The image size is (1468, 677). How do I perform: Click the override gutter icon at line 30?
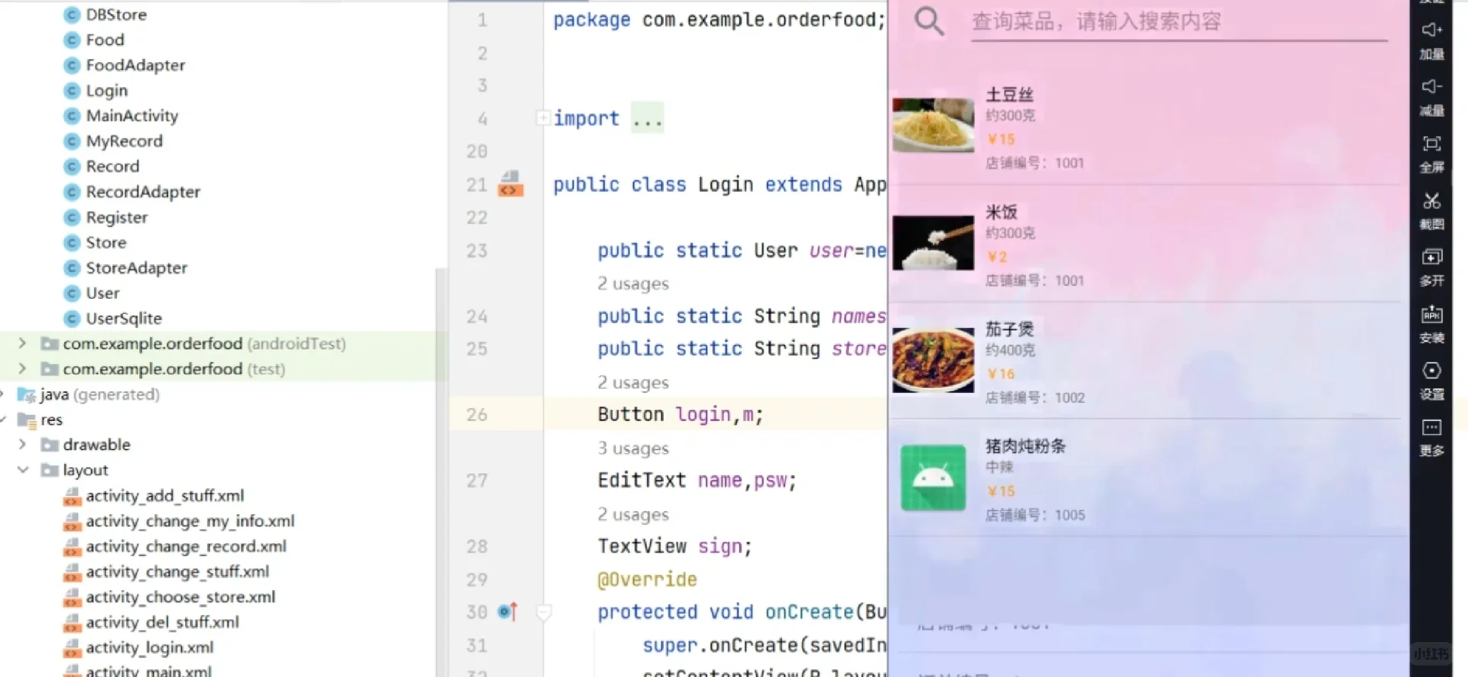[x=507, y=612]
